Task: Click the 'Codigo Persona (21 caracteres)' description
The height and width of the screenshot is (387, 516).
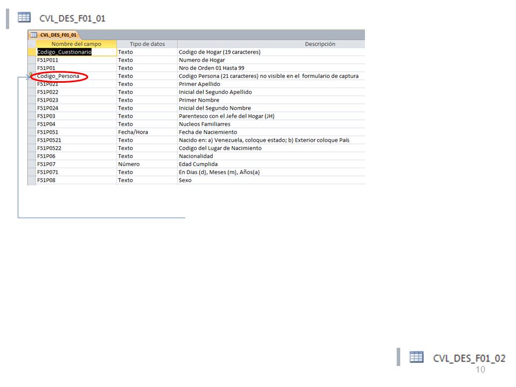Action: point(269,76)
